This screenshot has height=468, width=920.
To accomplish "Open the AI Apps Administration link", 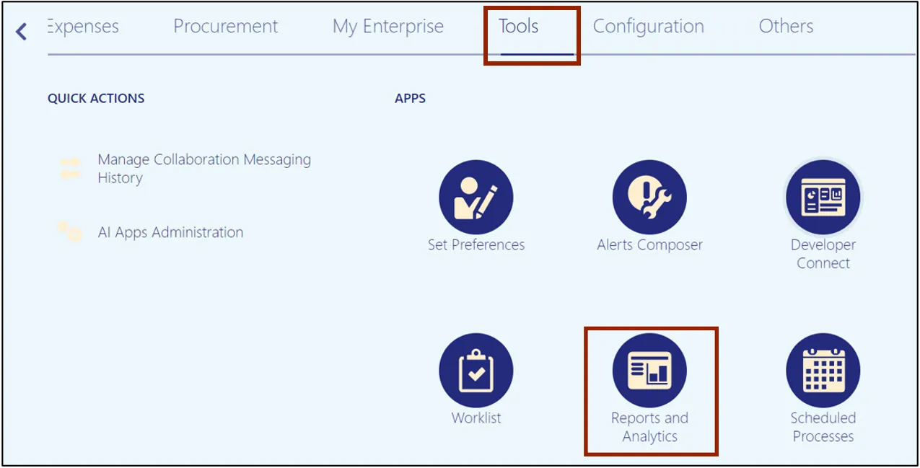I will pos(170,232).
